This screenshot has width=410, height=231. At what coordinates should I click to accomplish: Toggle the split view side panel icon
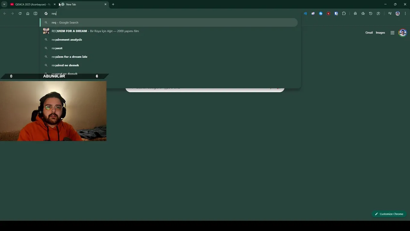[x=36, y=13]
